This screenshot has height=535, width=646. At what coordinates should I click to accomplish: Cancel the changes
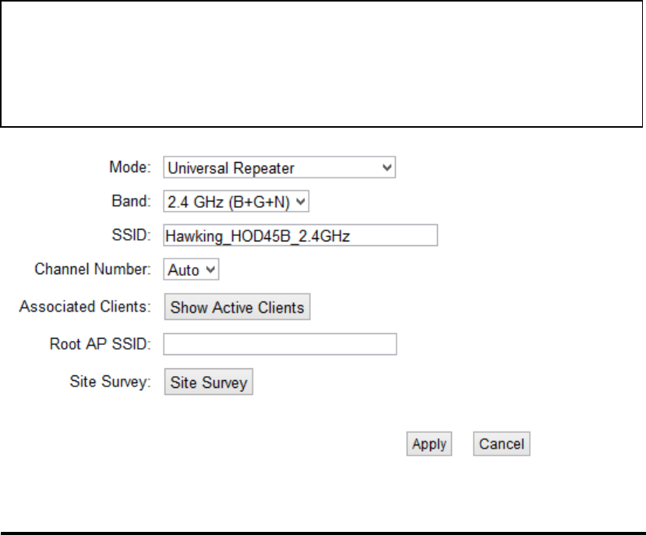coord(502,444)
